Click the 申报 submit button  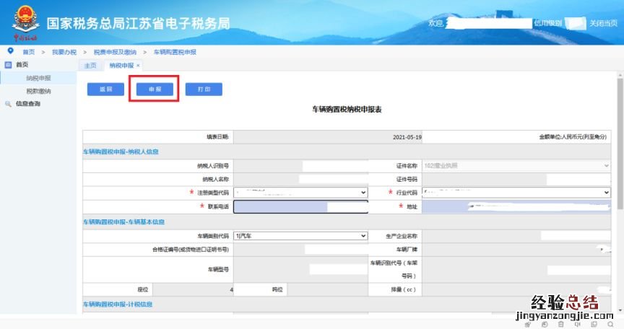coord(155,89)
